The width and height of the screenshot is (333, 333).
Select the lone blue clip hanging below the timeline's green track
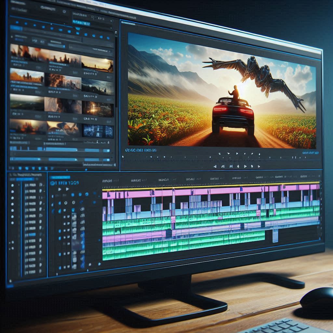click(x=275, y=235)
